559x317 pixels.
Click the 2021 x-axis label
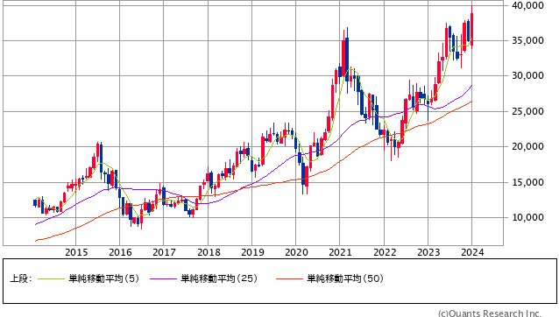pyautogui.click(x=340, y=252)
